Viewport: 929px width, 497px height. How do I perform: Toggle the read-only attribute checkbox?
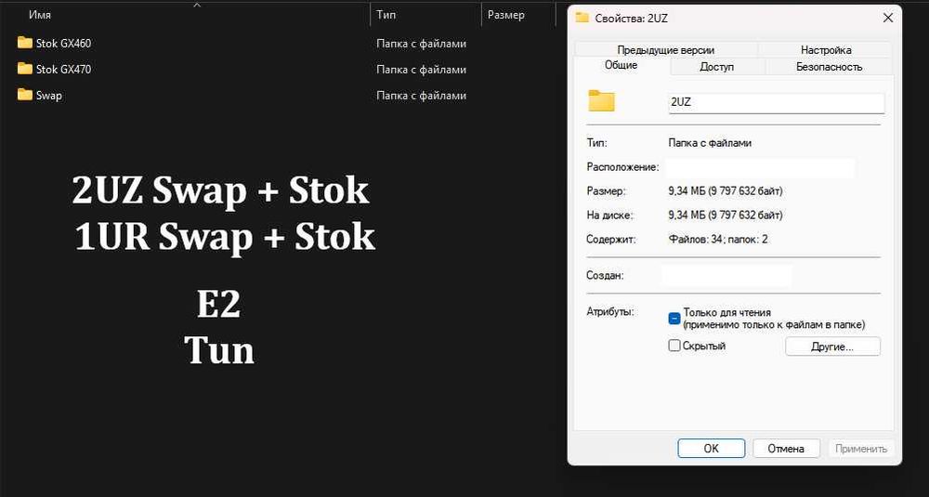click(x=674, y=319)
